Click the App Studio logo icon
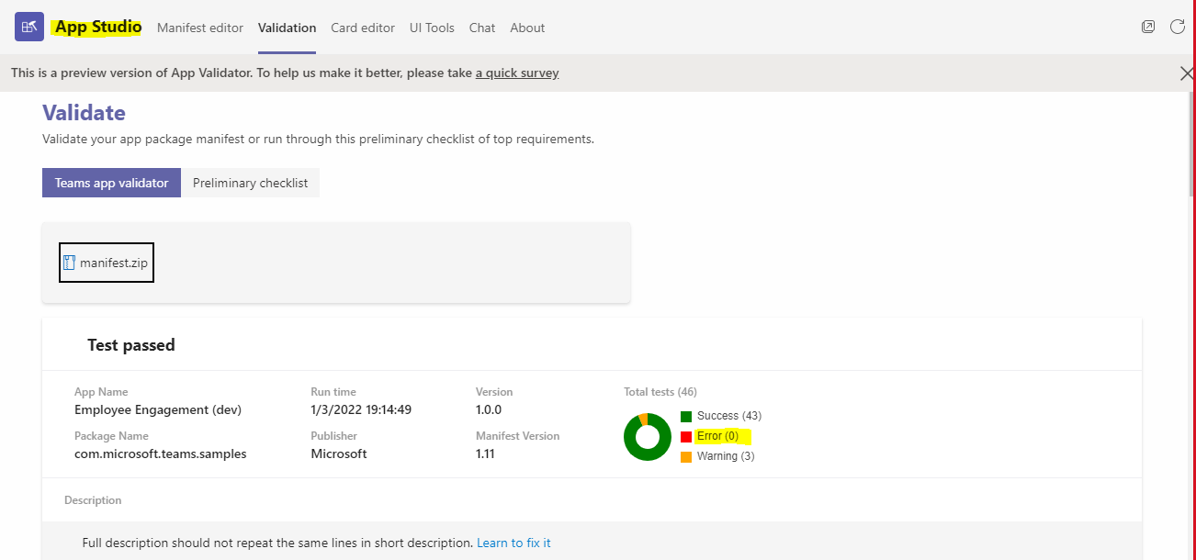 coord(29,27)
